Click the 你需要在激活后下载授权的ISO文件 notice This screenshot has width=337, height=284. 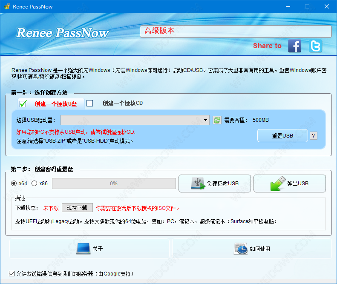click(137, 208)
